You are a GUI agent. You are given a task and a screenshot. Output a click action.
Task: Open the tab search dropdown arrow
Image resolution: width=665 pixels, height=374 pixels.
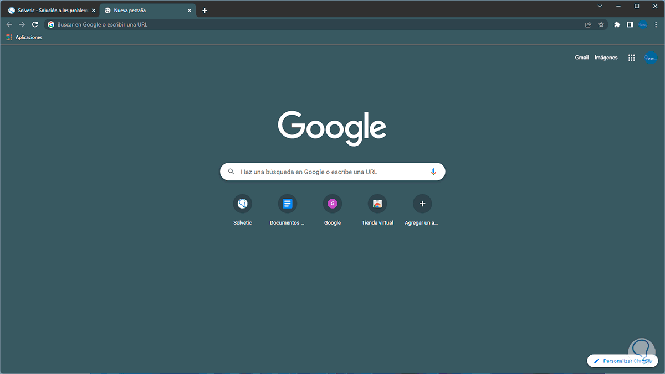point(600,6)
